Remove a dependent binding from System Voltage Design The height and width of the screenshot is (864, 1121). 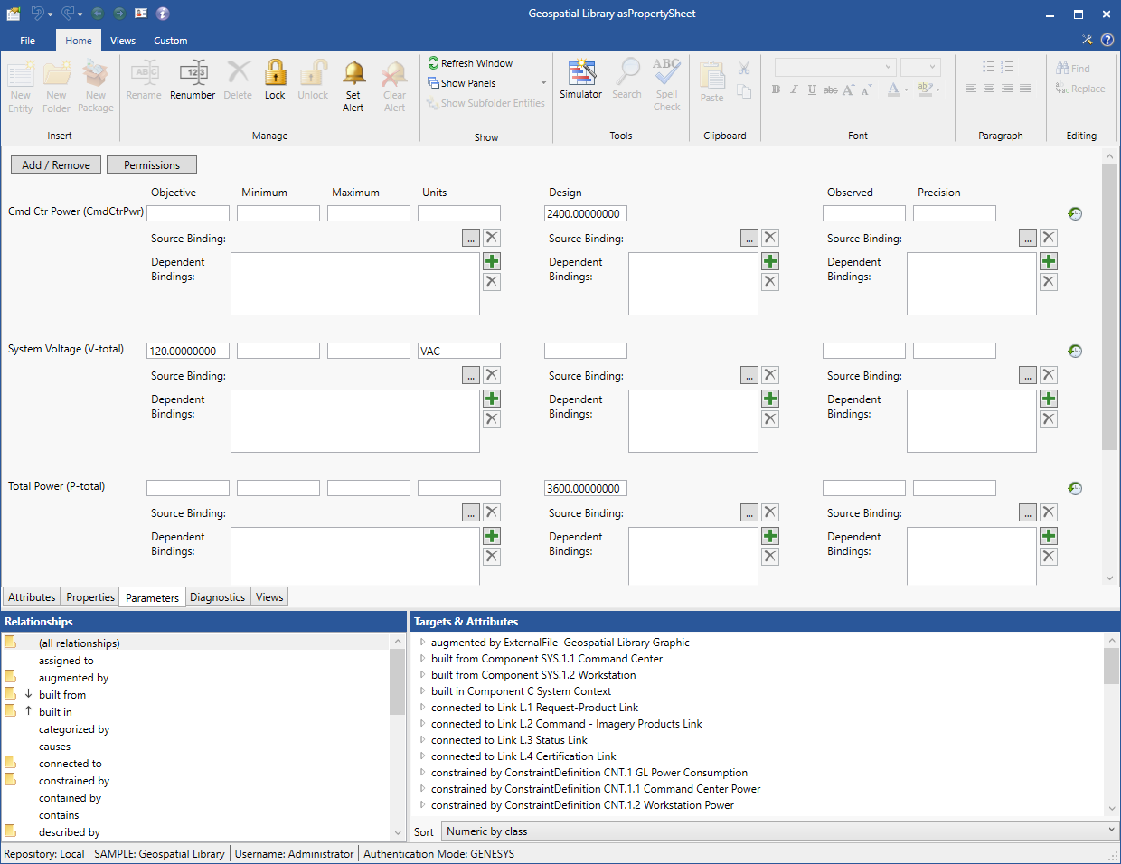(x=770, y=419)
